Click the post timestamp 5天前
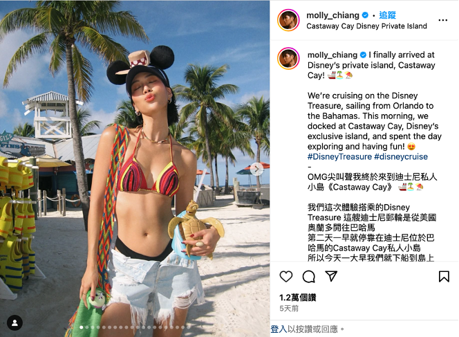Viewport: 459px width, 337px height. pos(289,309)
